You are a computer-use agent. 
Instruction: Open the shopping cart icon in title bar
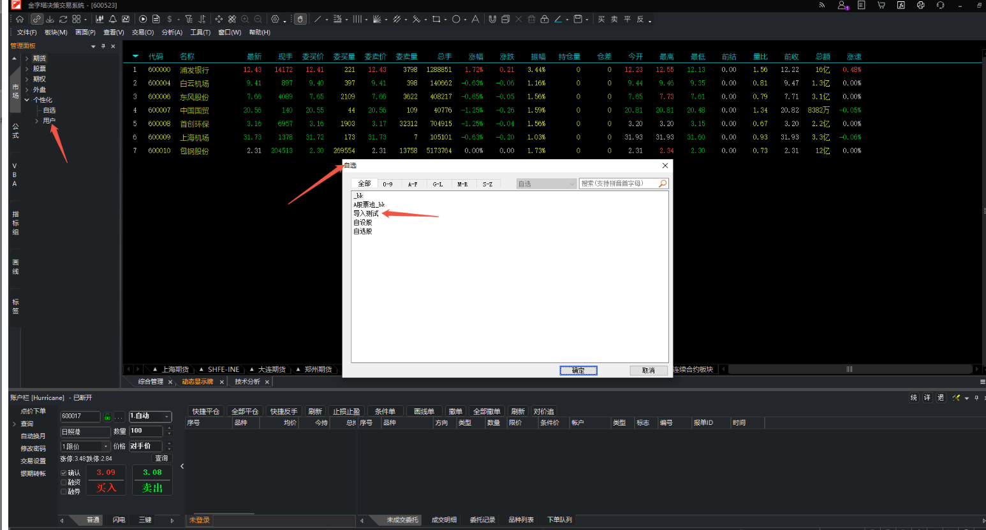pyautogui.click(x=881, y=5)
